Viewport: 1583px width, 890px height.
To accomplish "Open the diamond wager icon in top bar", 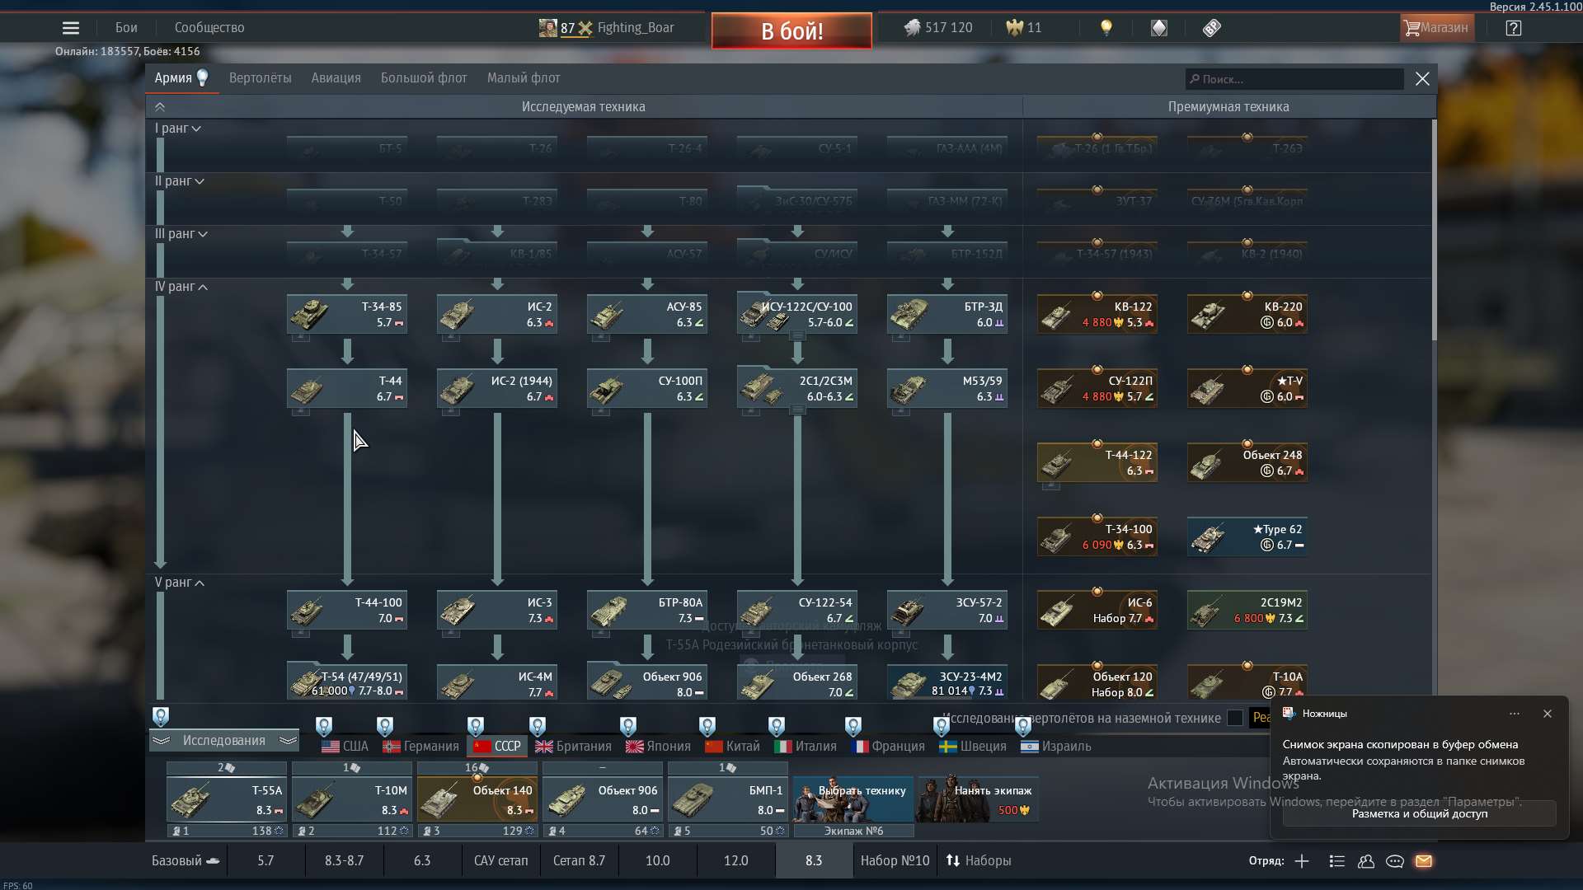I will click(x=1159, y=28).
